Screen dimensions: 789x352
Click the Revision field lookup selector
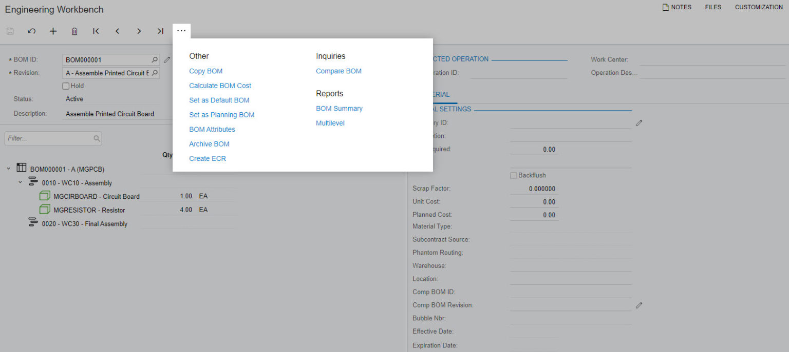[154, 73]
